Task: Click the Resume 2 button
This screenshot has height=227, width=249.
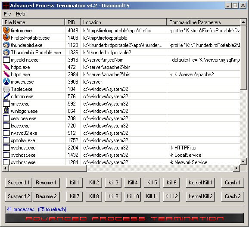Action: pyautogui.click(x=46, y=196)
